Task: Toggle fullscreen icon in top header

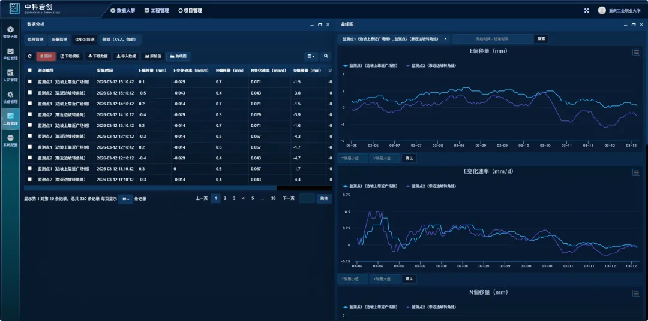Action: coord(586,10)
